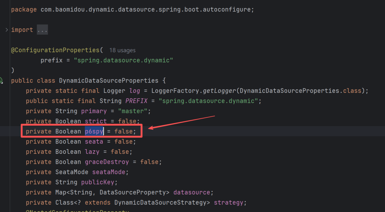Click the "master" string literal
The width and height of the screenshot is (385, 212).
[x=133, y=111]
